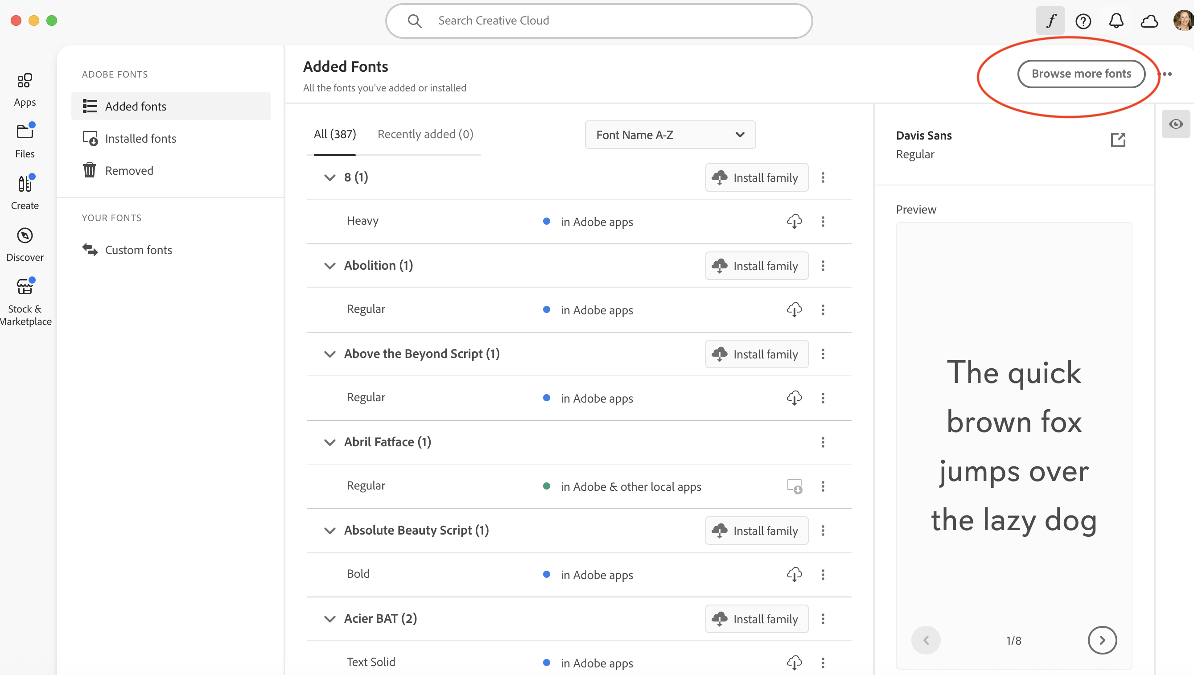The height and width of the screenshot is (675, 1194).
Task: Install Above the Beyond Script Regular cloud icon
Action: pyautogui.click(x=794, y=398)
